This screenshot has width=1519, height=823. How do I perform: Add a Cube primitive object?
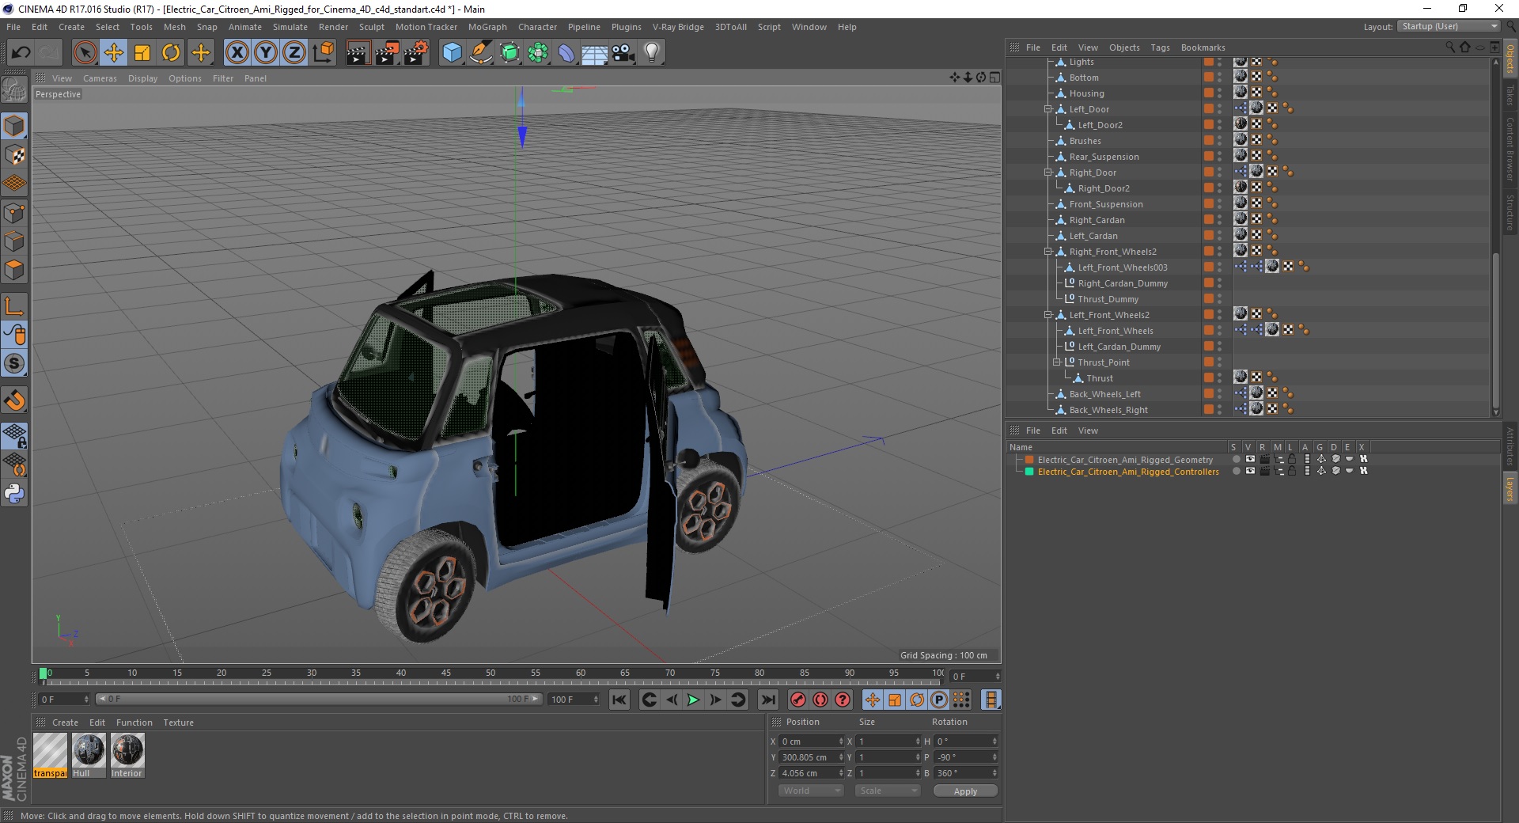452,53
